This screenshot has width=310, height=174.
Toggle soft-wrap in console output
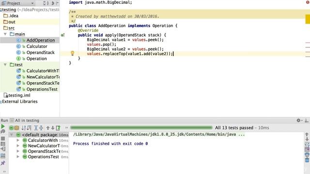point(307,145)
